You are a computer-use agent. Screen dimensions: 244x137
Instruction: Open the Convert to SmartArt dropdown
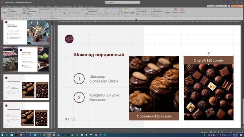tap(94, 14)
